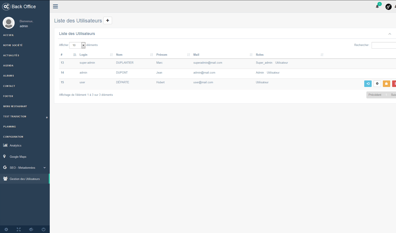Viewport: 396px width, 233px height.
Task: Open Google Maps in the sidebar
Action: pyautogui.click(x=18, y=157)
